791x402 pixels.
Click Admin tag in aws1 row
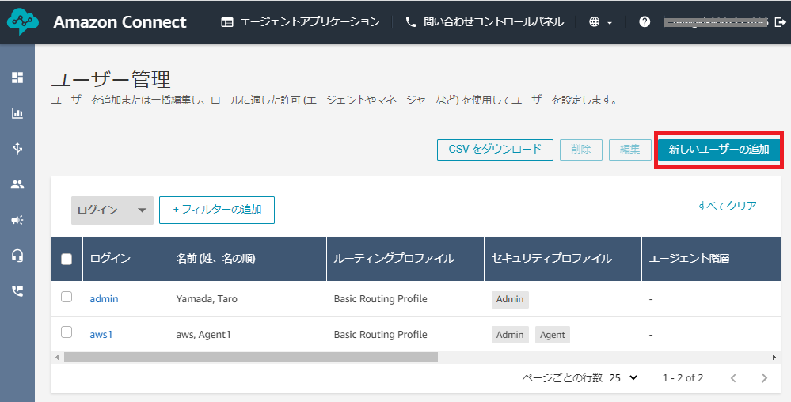pyautogui.click(x=510, y=335)
